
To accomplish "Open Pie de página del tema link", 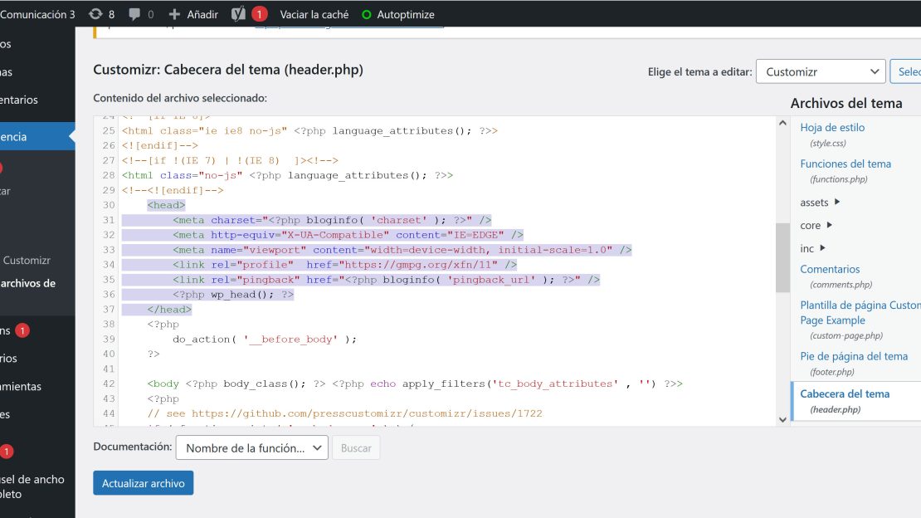I will tap(854, 356).
